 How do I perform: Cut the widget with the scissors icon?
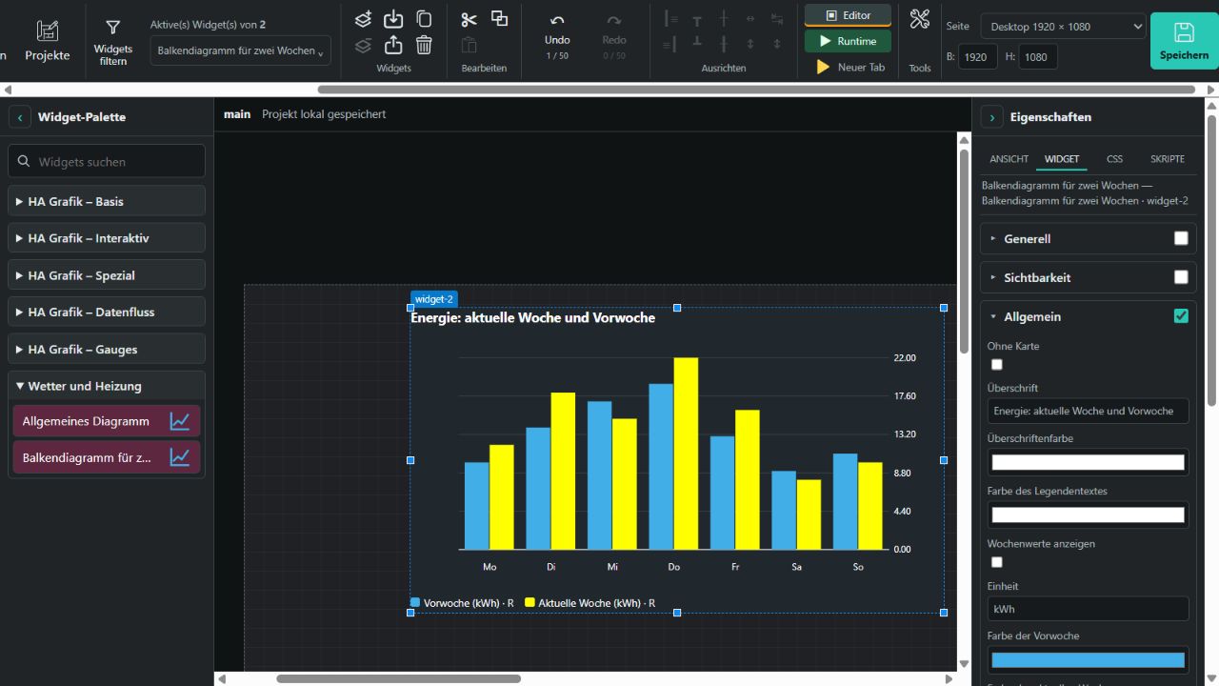pyautogui.click(x=469, y=19)
